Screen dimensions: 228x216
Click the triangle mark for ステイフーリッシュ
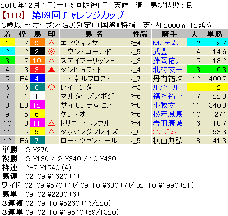tap(52, 61)
